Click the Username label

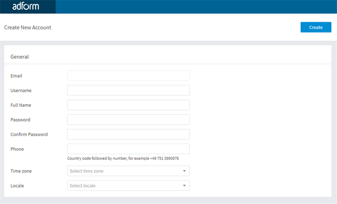[x=21, y=90]
